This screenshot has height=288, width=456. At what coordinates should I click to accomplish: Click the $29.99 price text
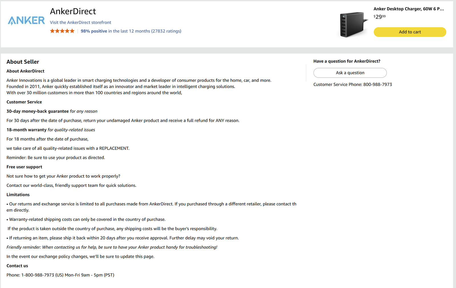(380, 17)
